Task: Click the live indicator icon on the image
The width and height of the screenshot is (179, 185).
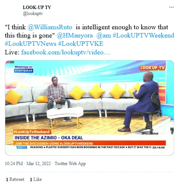Action: point(8,62)
